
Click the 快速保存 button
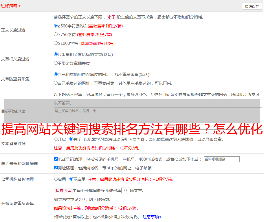coord(252,6)
